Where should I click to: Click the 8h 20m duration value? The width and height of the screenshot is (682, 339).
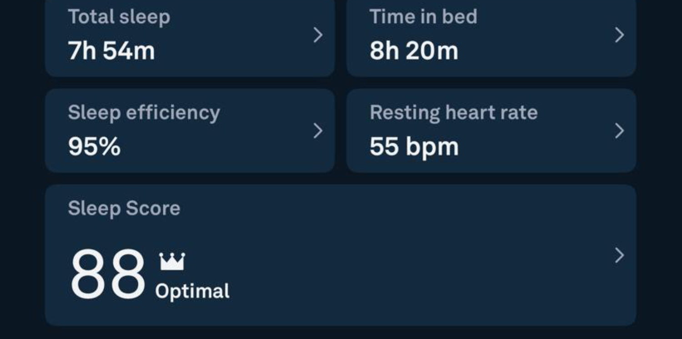point(414,50)
